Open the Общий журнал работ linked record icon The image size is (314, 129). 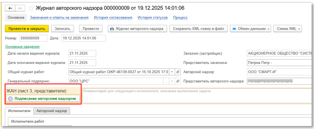coord(178,72)
